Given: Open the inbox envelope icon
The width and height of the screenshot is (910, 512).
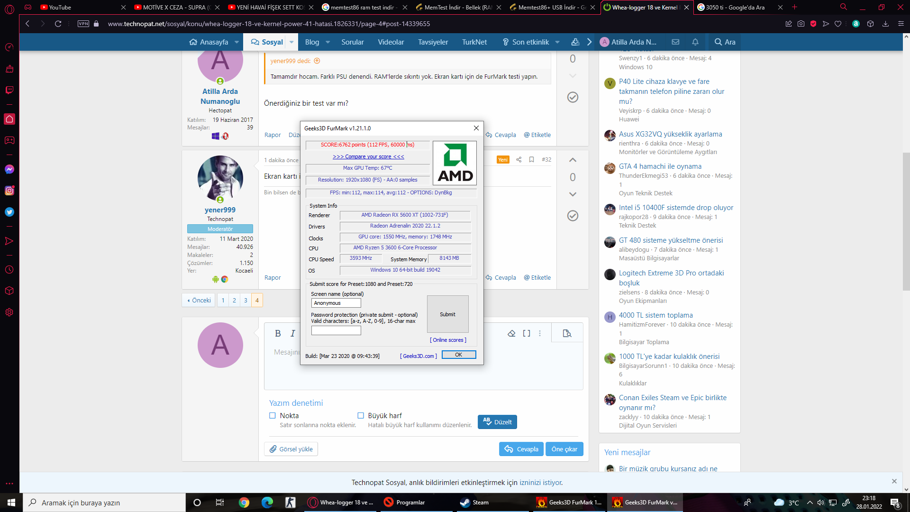Looking at the screenshot, I should point(675,42).
